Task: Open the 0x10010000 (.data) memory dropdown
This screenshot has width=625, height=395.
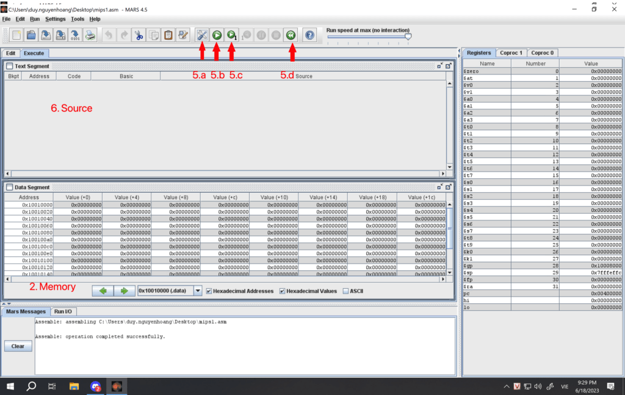Action: click(198, 291)
